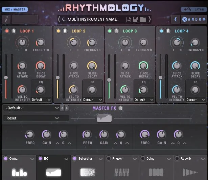
Task: Click next FX preset arrow
Action: pyautogui.click(x=66, y=108)
